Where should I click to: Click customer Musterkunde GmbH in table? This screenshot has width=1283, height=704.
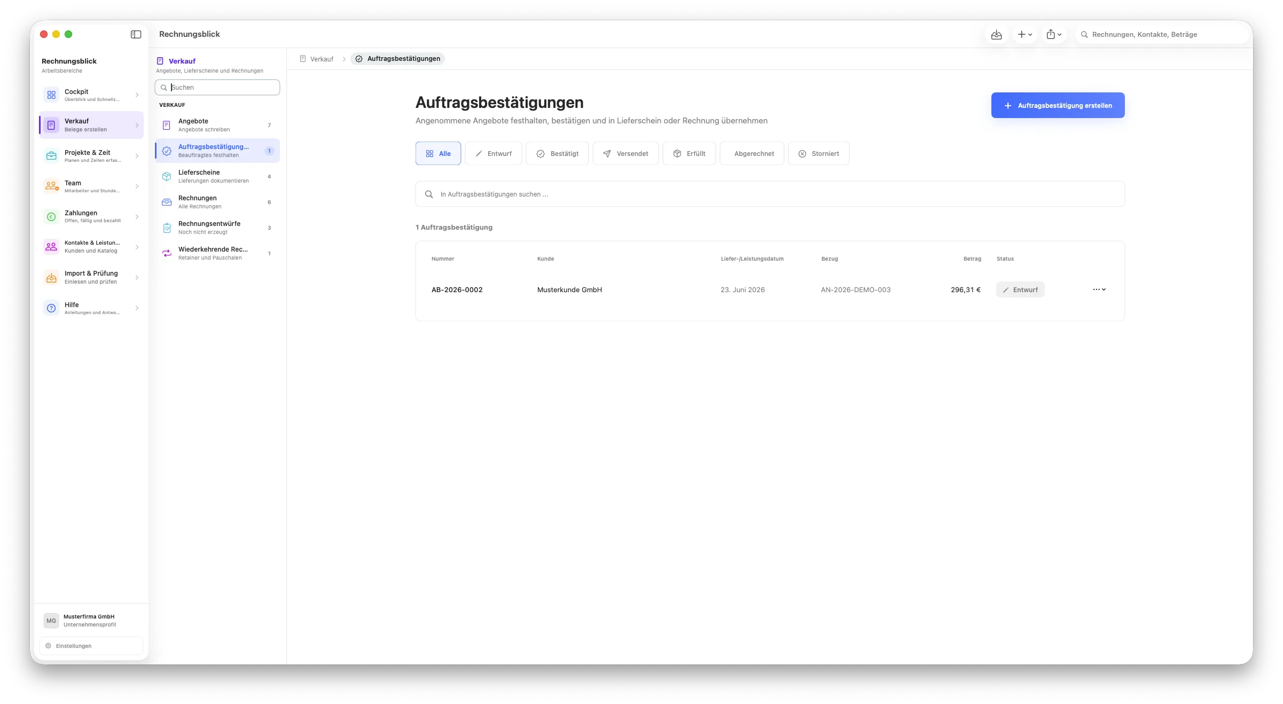pyautogui.click(x=569, y=290)
